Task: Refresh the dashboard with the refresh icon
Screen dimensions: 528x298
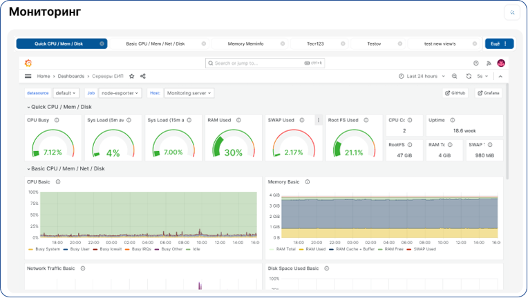Action: tap(469, 77)
